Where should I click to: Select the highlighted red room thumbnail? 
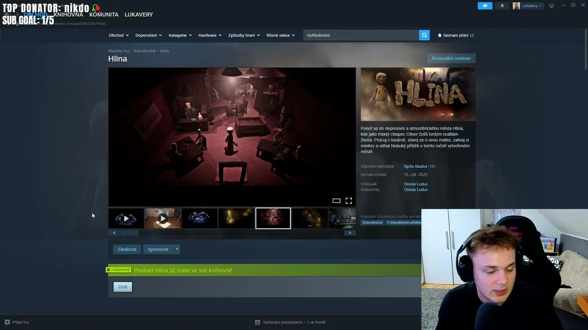point(273,219)
